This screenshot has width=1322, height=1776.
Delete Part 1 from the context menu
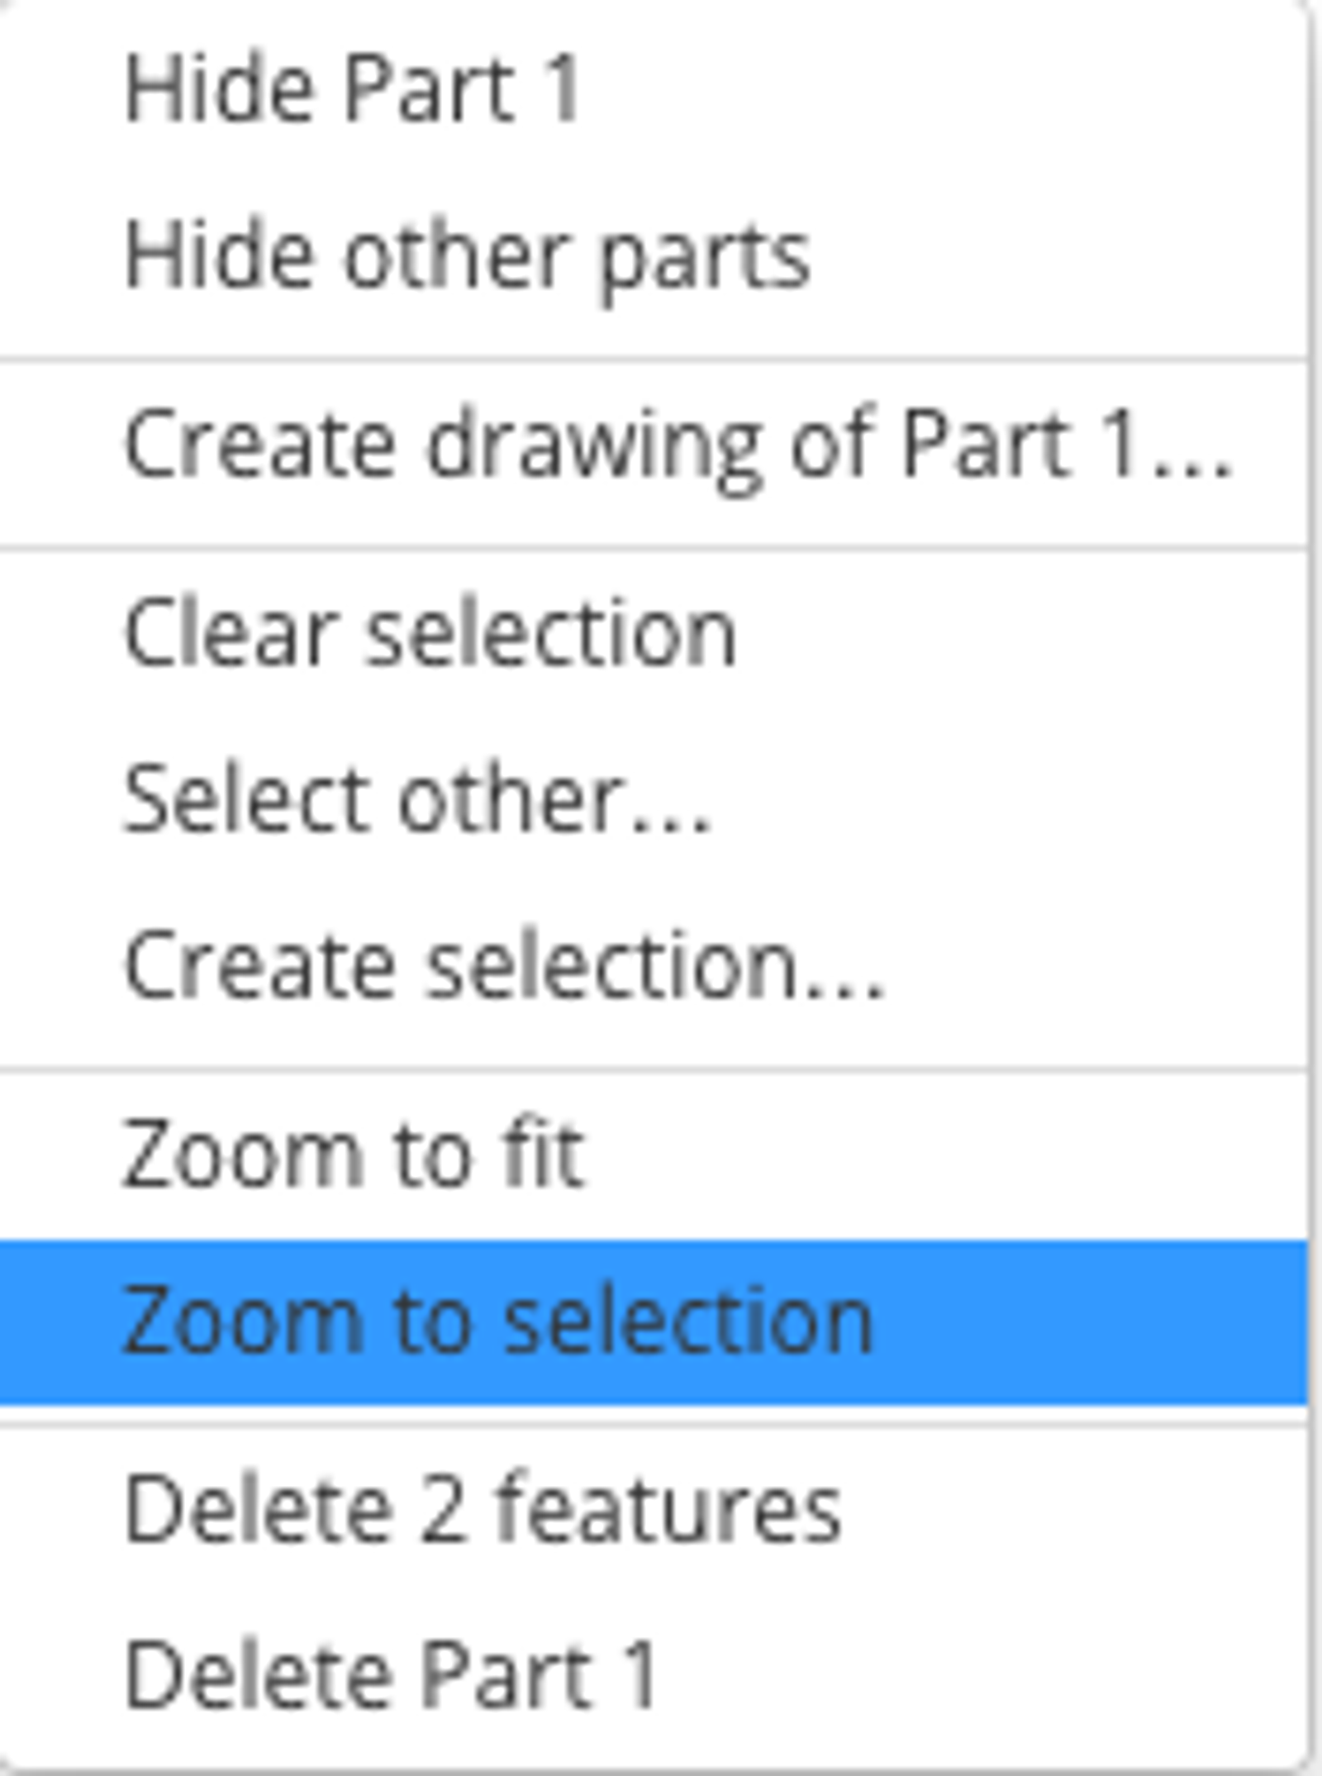(x=390, y=1676)
